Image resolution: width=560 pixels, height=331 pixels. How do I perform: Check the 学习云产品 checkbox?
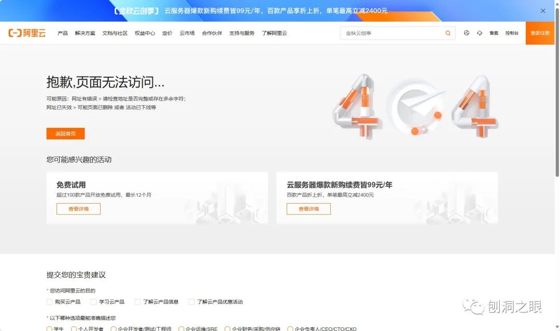[x=93, y=302]
